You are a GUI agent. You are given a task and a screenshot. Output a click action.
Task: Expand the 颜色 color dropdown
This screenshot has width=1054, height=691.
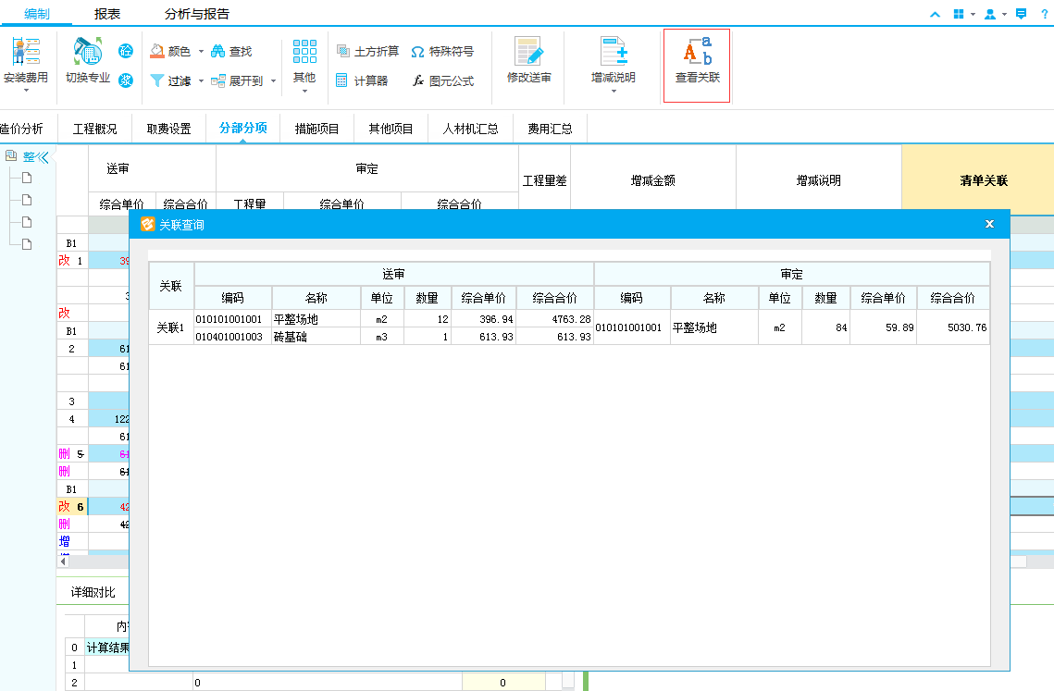point(201,52)
